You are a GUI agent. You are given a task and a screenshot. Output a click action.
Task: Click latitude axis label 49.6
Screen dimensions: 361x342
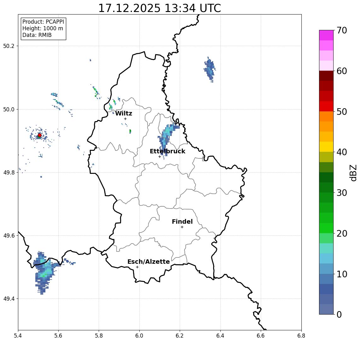[9, 236]
